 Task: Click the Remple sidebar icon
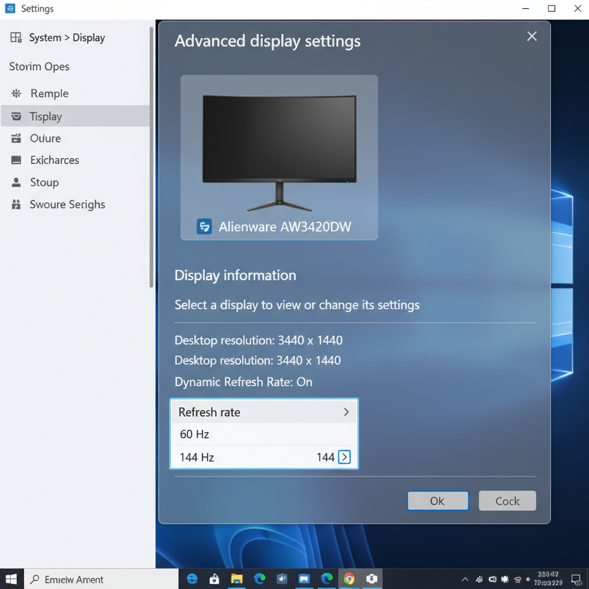[x=16, y=94]
